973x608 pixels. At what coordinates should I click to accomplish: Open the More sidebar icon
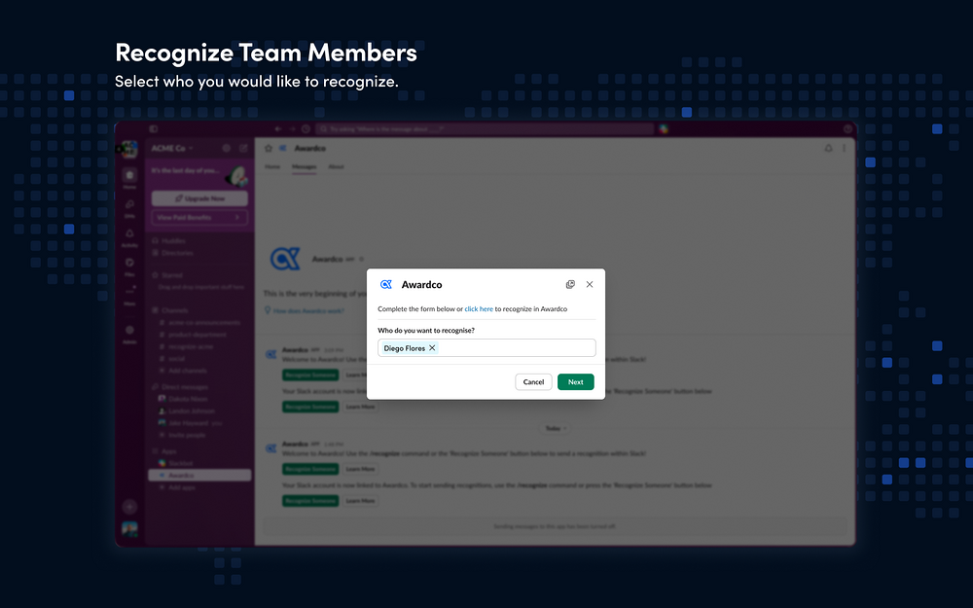click(x=129, y=295)
